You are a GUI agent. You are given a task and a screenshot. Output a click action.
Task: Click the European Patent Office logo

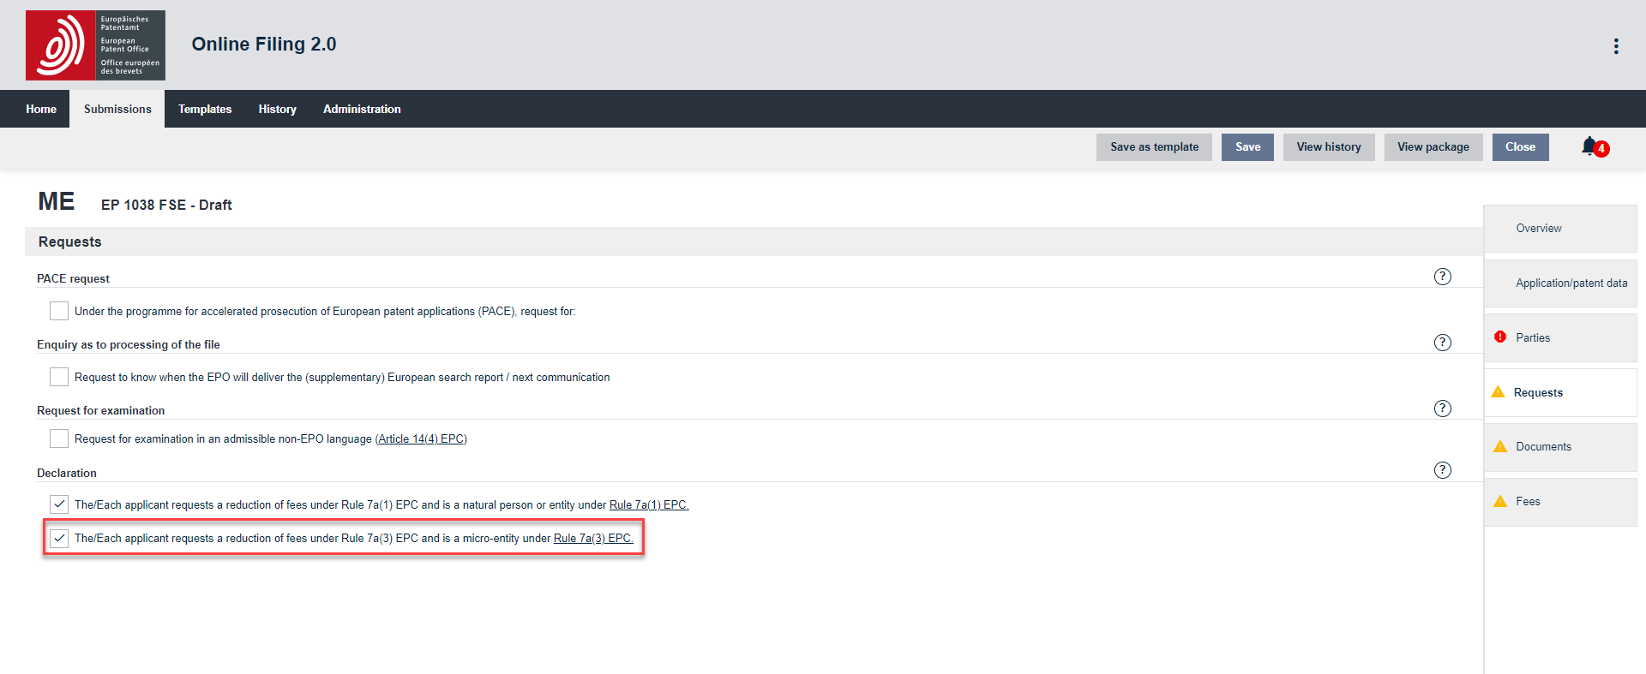95,45
